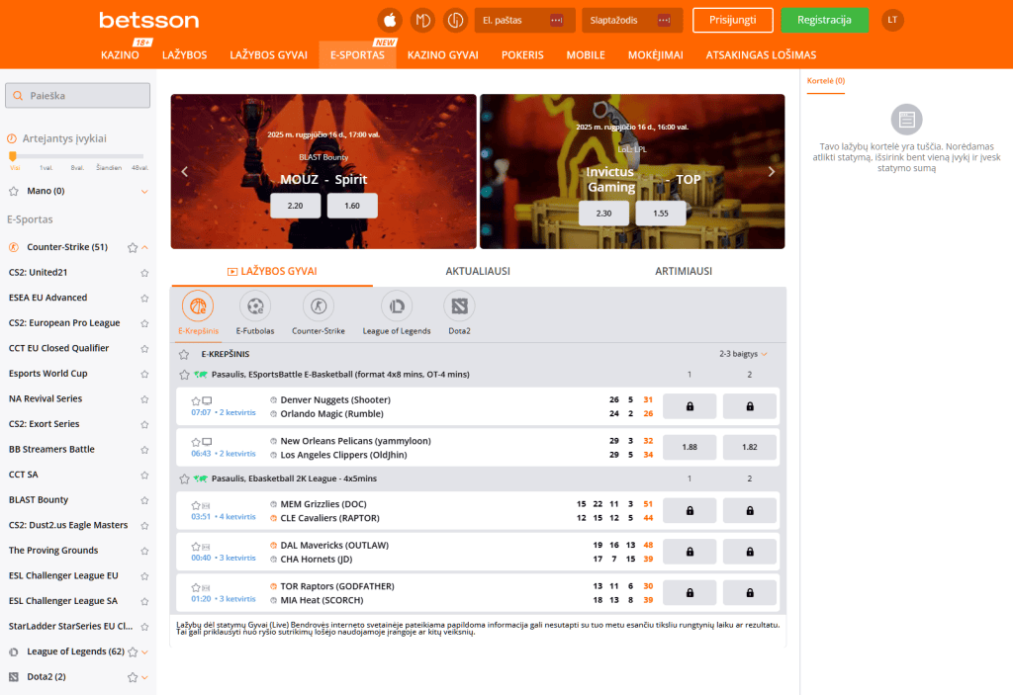Open the POKERIS menu
Screen dimensions: 1013x695
point(522,55)
